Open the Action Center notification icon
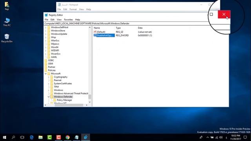The image size is (251, 141). 245,137
